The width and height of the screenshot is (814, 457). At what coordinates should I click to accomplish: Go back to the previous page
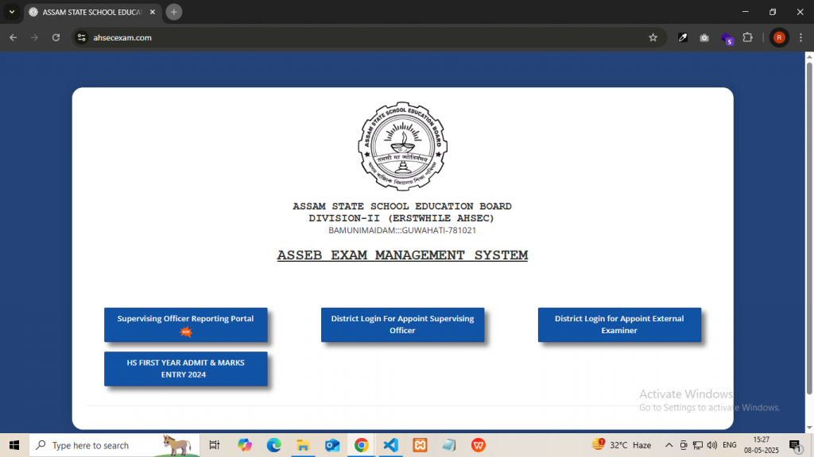13,37
